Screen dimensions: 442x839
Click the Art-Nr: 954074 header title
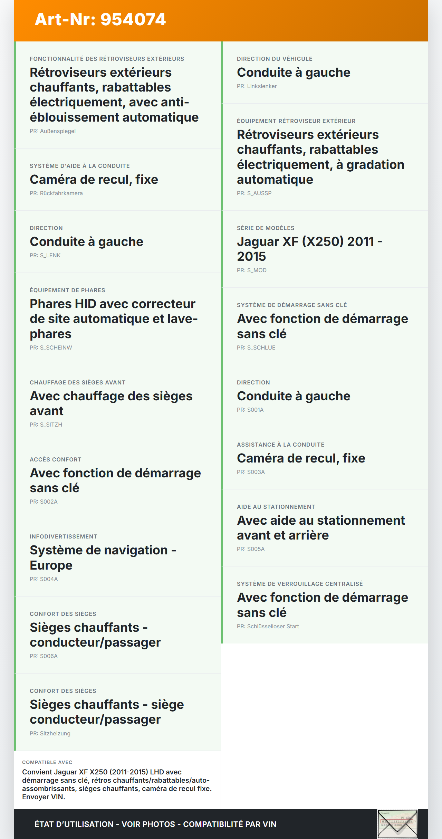click(100, 19)
